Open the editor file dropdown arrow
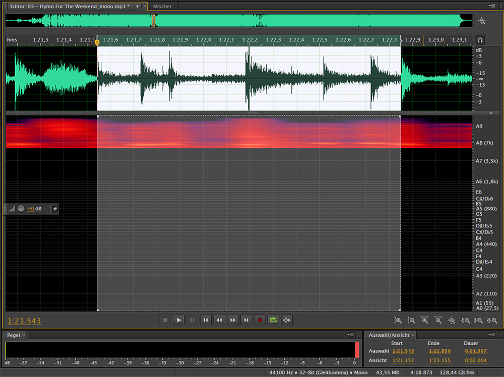The height and width of the screenshot is (377, 504). [x=137, y=6]
